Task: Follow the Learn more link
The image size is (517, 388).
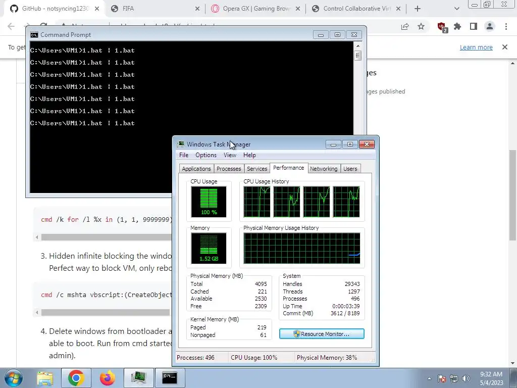Action: 476,47
